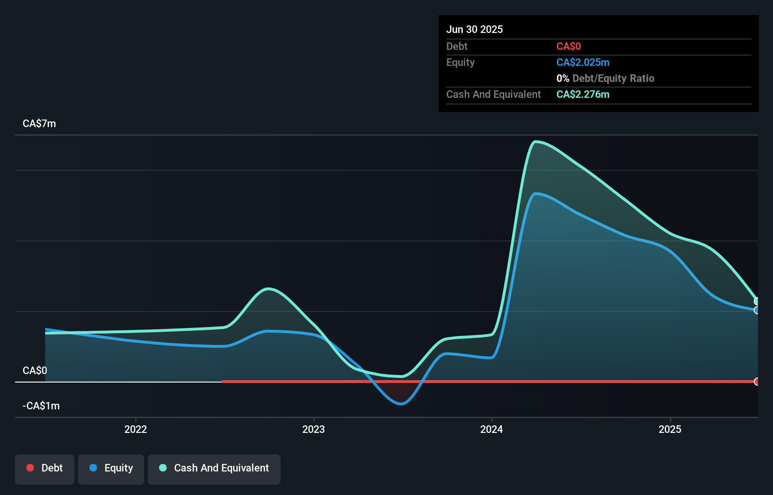Click the 2024 cash peak on the chart
Image resolution: width=773 pixels, height=495 pixels.
[x=536, y=141]
